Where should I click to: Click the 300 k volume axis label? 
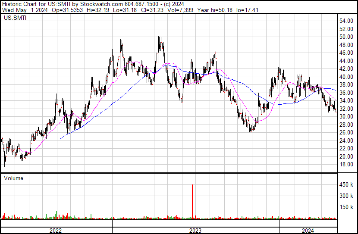click(346, 196)
